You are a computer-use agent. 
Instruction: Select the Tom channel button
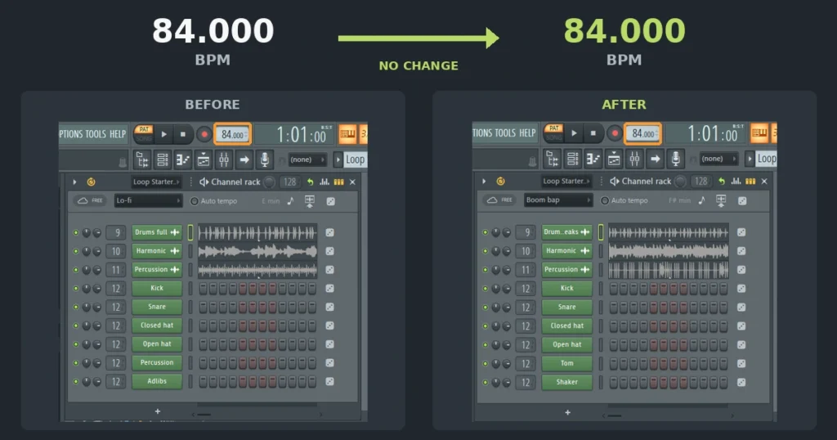(x=567, y=364)
